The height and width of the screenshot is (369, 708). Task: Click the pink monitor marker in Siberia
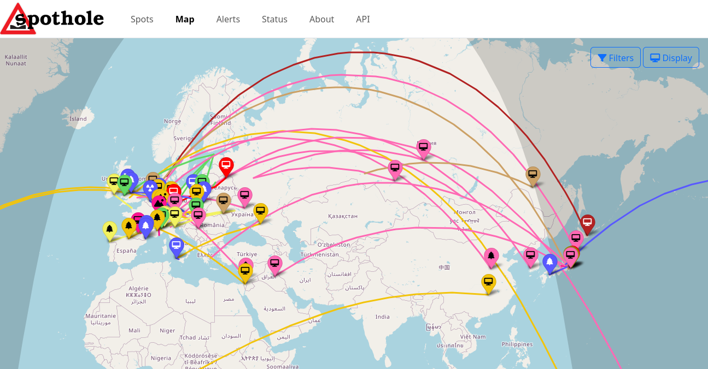coord(424,145)
